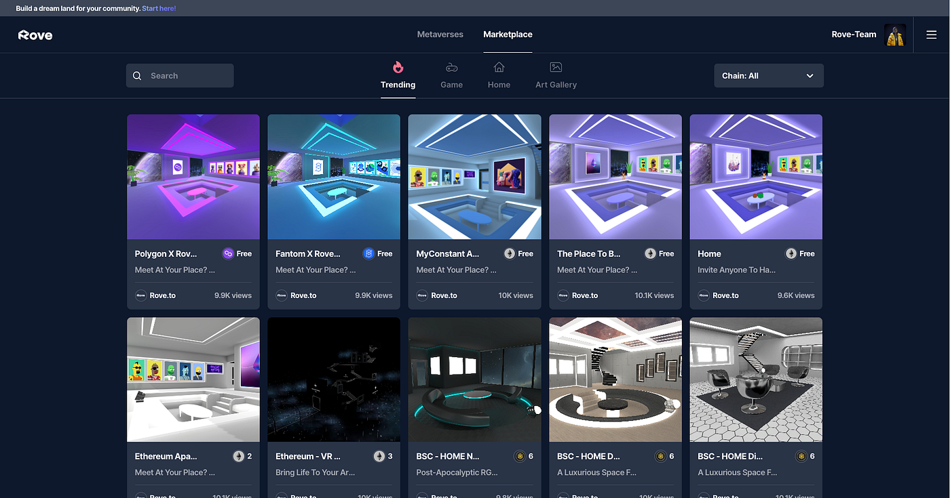
Task: Select the Art Gallery picture icon
Action: click(x=556, y=67)
